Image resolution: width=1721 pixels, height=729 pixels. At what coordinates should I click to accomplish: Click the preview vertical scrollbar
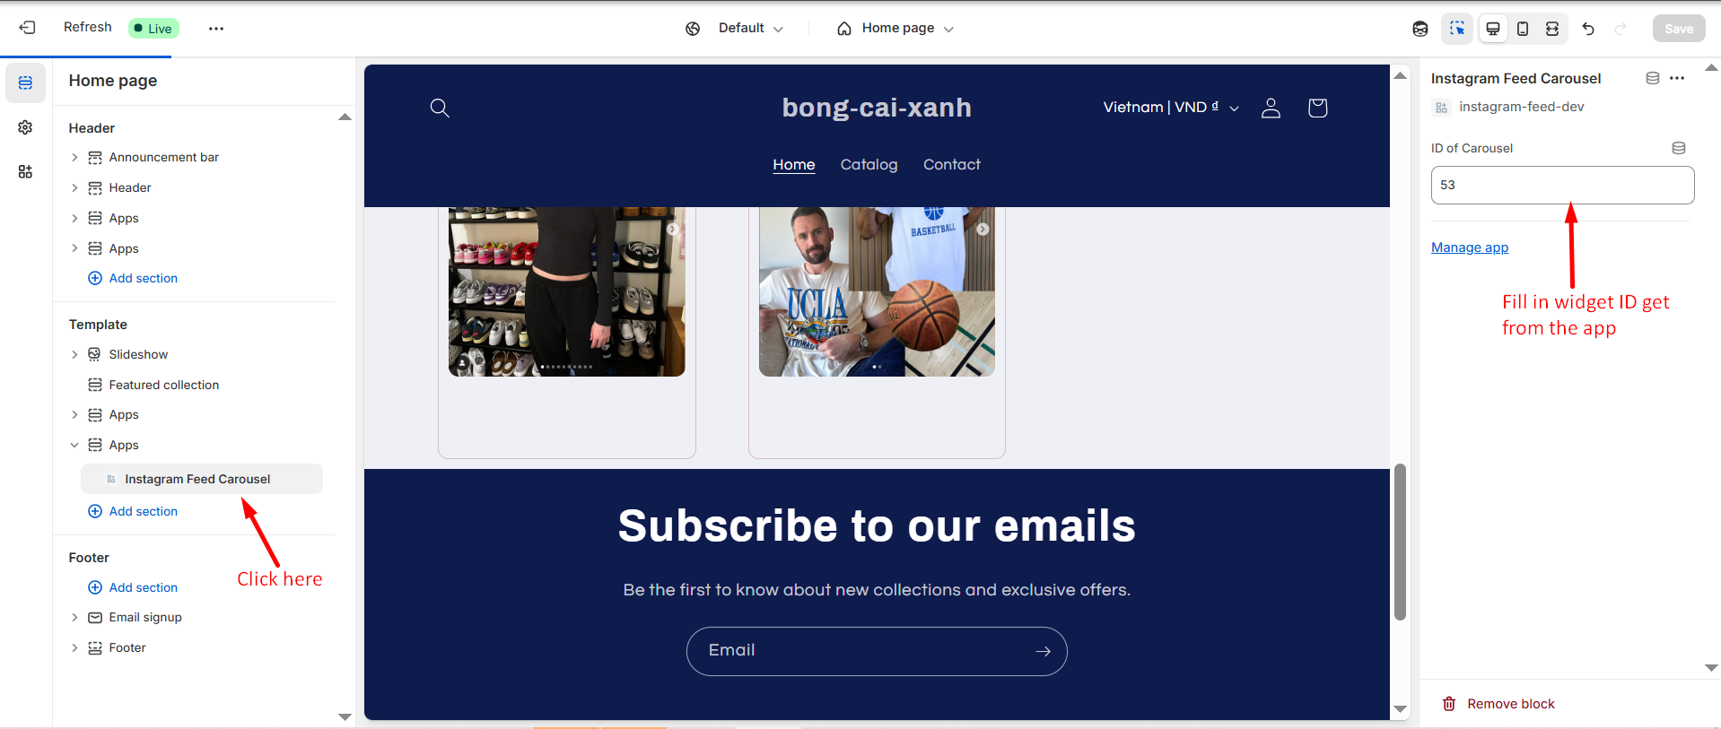pos(1400,542)
